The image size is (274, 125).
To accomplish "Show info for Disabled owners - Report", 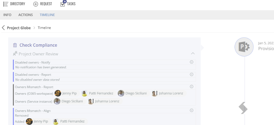I will click(191, 74).
